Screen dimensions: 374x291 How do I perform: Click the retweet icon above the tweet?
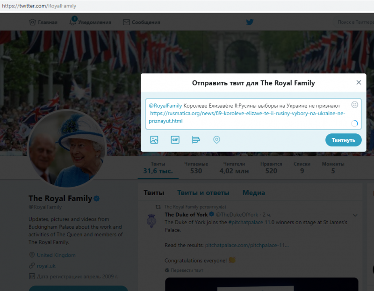click(158, 207)
